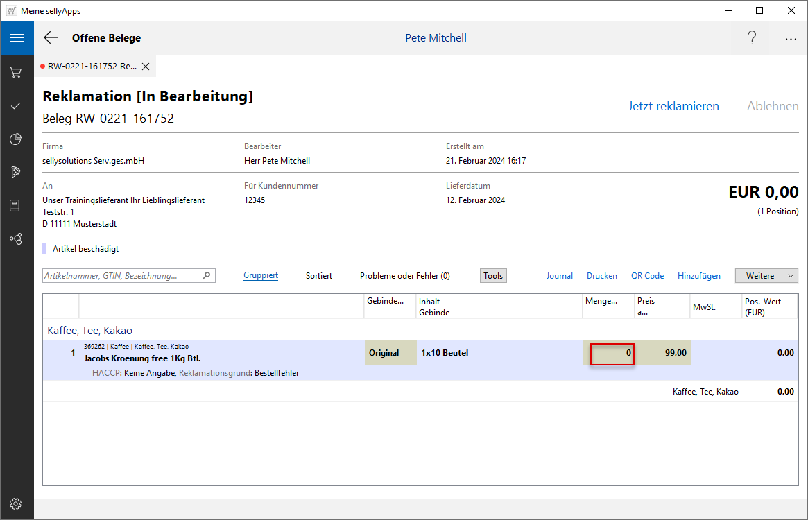Switch to Gruppiert view
This screenshot has width=808, height=520.
pyautogui.click(x=261, y=276)
